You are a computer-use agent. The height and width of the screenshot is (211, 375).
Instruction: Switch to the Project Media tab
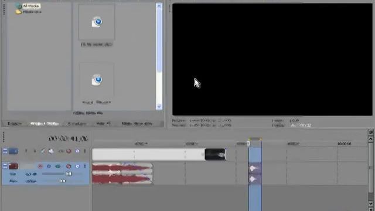[x=45, y=124]
